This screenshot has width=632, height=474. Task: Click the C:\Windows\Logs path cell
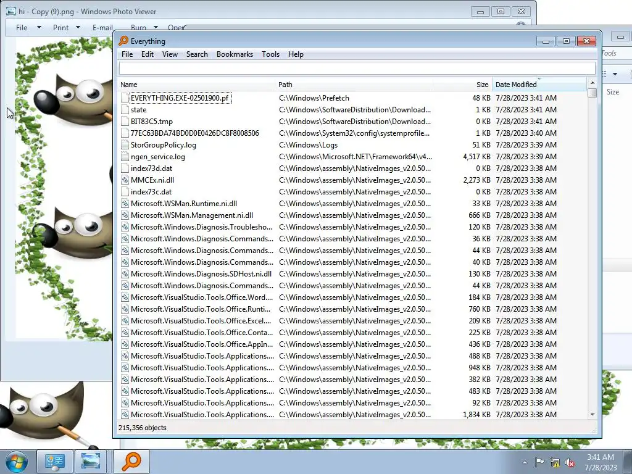[309, 144]
